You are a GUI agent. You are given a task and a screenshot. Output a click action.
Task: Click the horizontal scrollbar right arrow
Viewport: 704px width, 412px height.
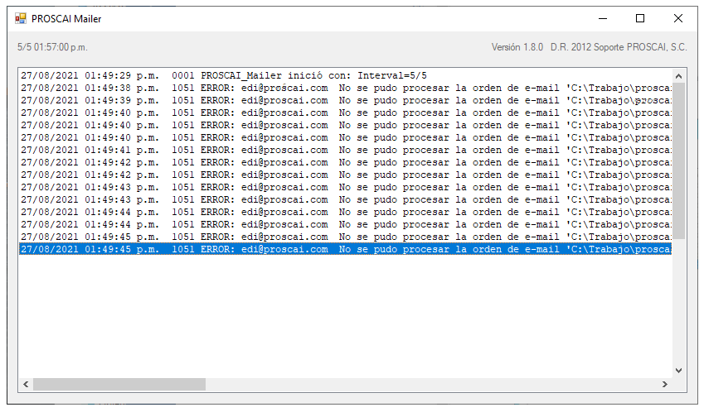(665, 384)
